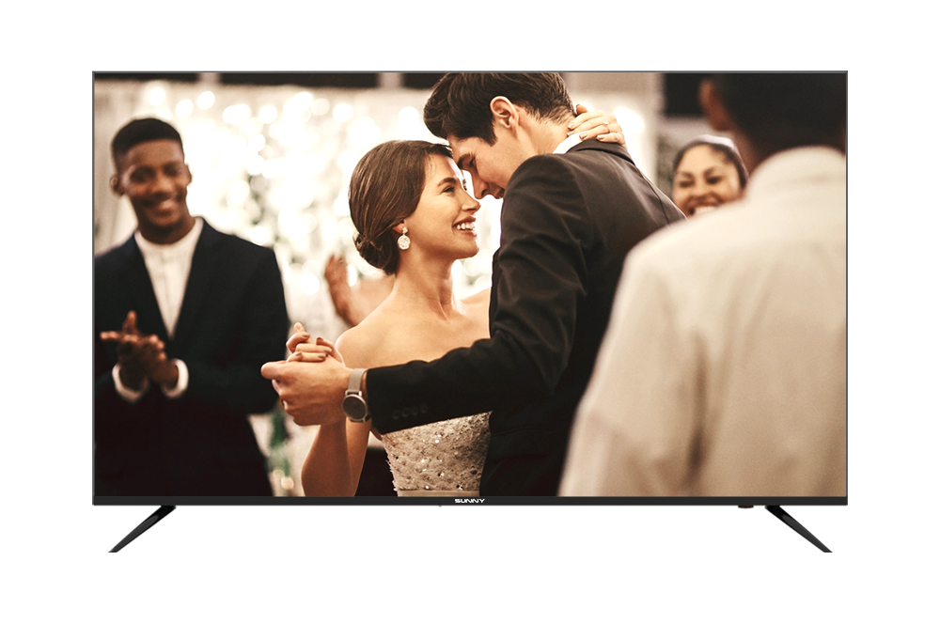Click the TV screen image
Screen dimensions: 940x623
tap(470, 285)
